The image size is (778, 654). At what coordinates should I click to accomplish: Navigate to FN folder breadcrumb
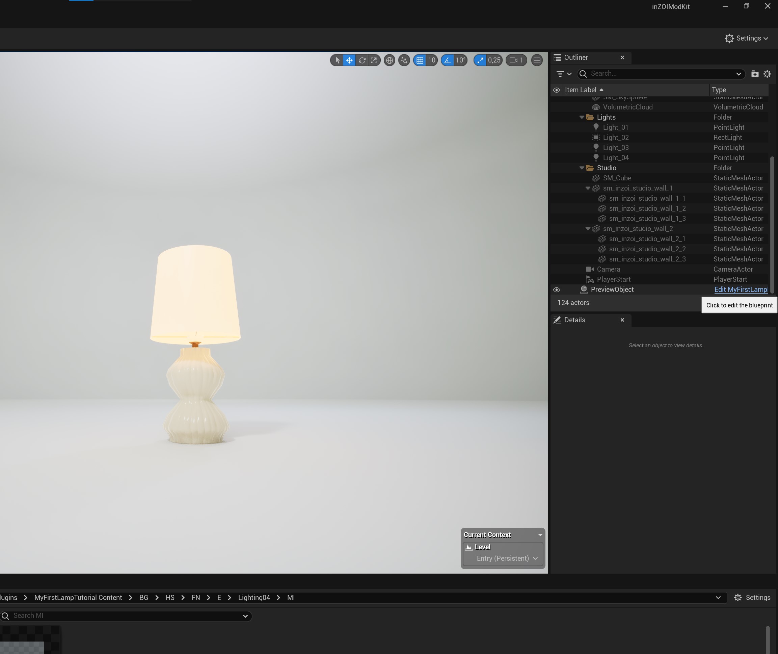click(196, 598)
